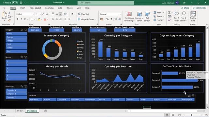Switch to Page Layout view in the status bar
The height and width of the screenshot is (117, 209).
coord(173,115)
